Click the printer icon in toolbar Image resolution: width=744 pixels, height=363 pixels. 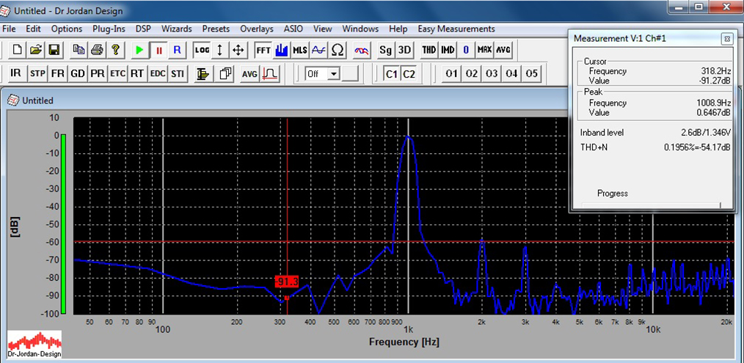[x=96, y=50]
